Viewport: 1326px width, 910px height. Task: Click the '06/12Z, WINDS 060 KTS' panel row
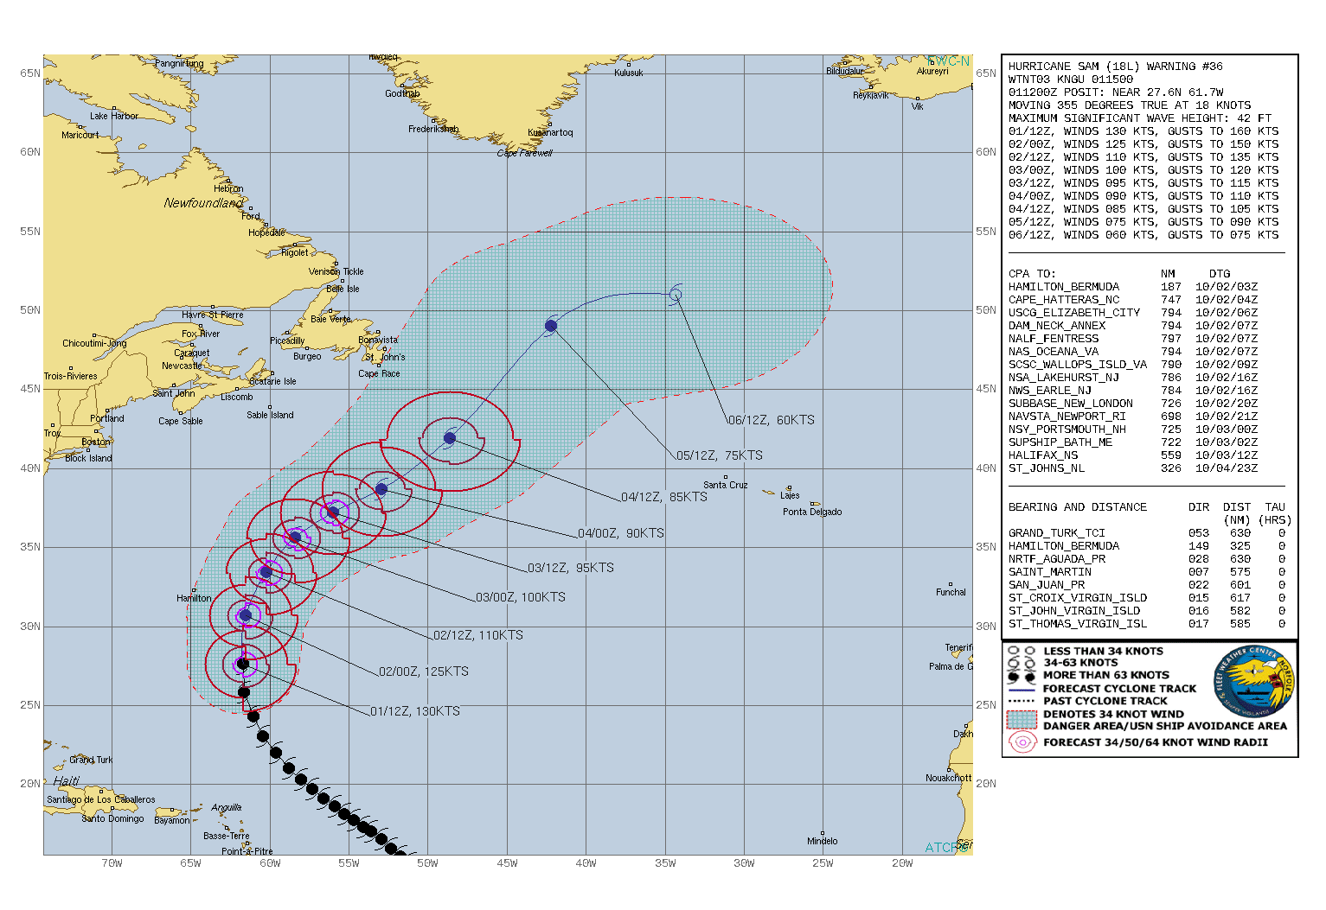coord(1143,235)
